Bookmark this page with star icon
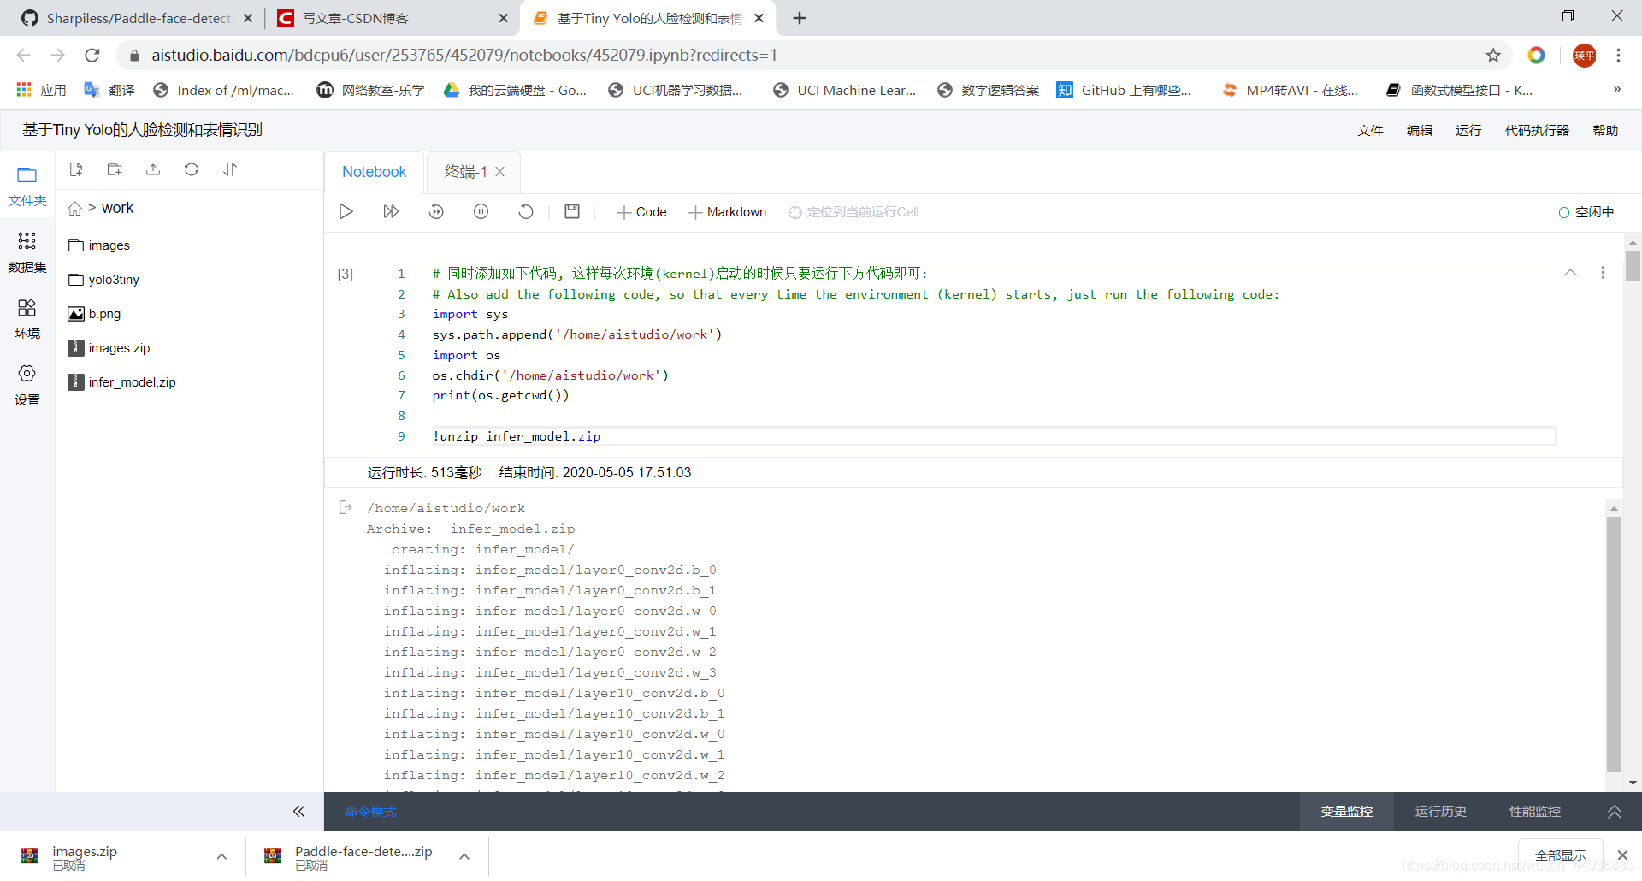 1493,56
